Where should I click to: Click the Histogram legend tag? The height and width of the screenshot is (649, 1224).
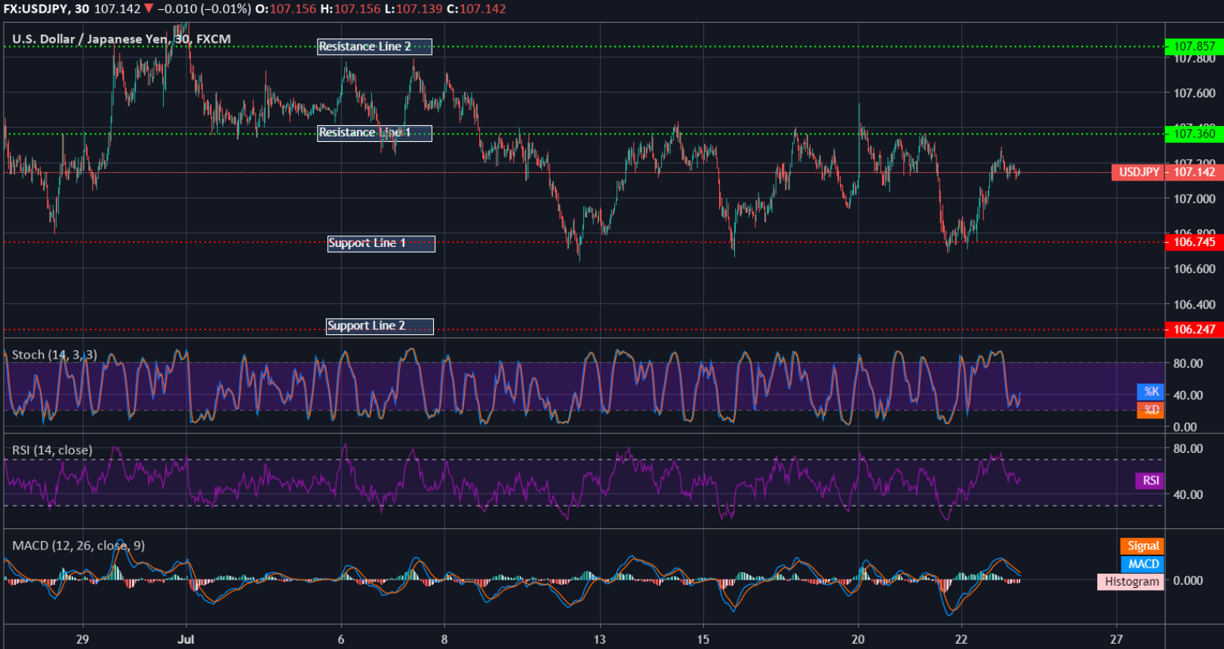[1130, 582]
